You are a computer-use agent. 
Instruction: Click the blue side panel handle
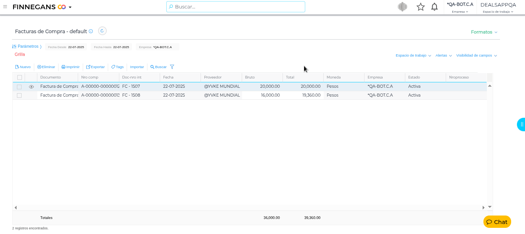[521, 124]
